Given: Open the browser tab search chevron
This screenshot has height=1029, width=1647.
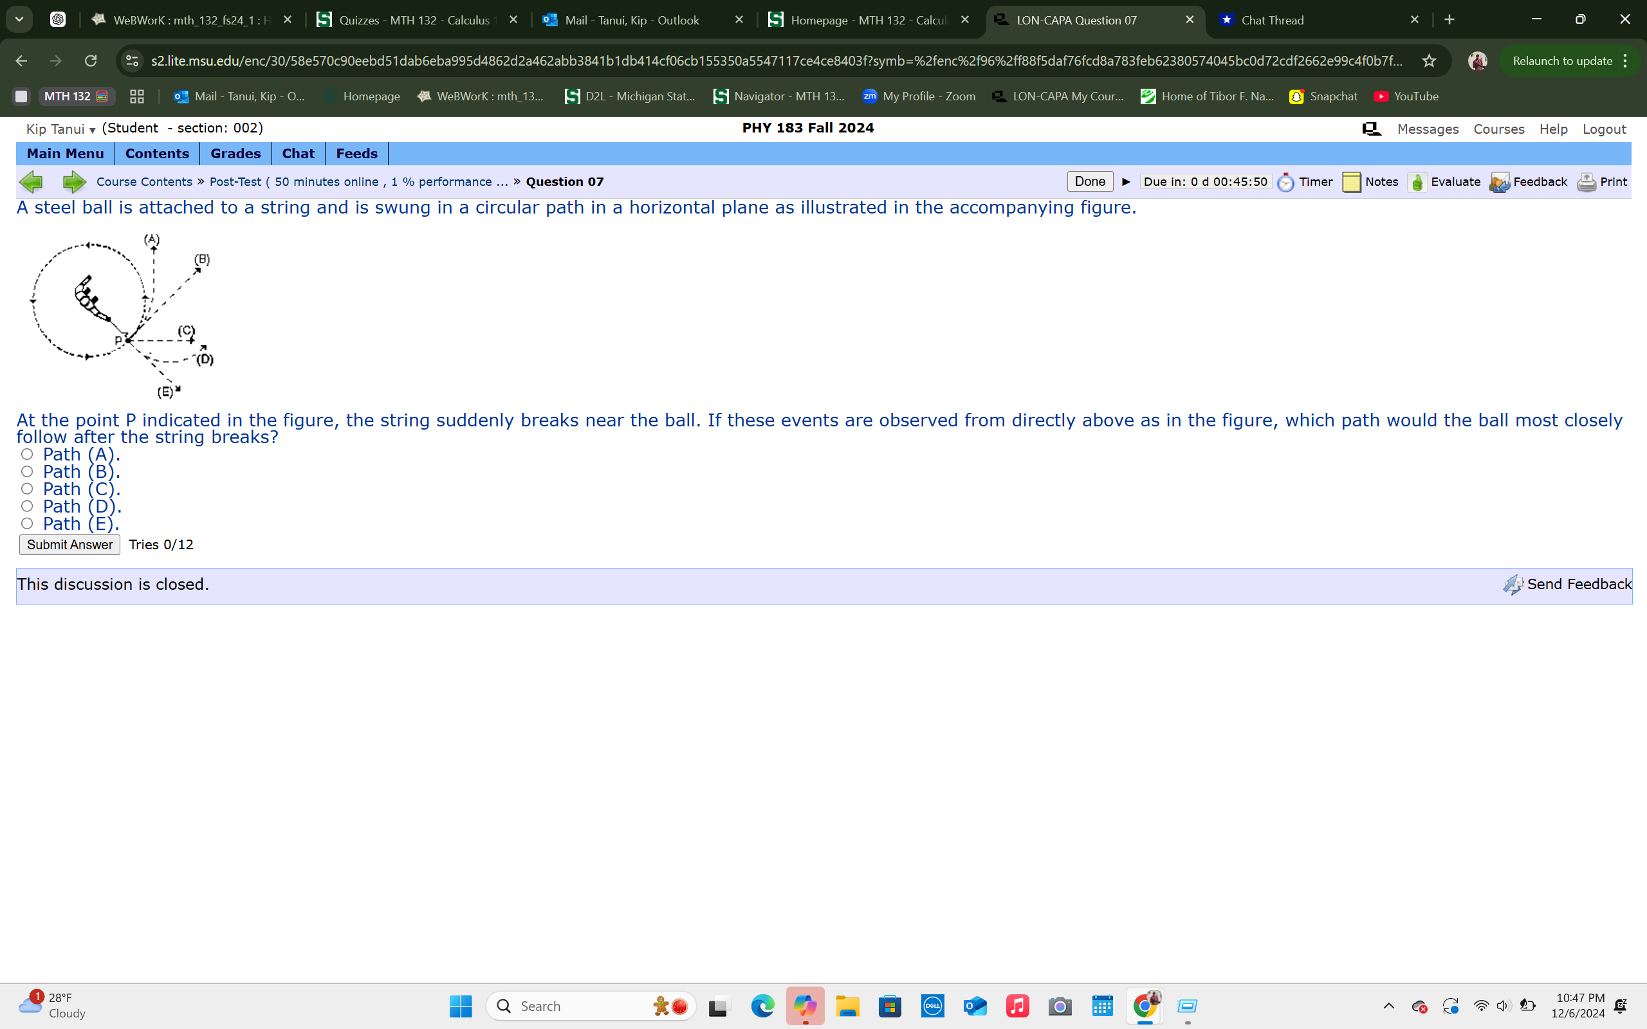Looking at the screenshot, I should coord(19,19).
